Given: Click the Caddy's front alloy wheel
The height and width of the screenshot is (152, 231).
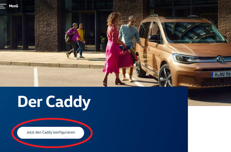Looking at the screenshot, I should click(x=165, y=76).
